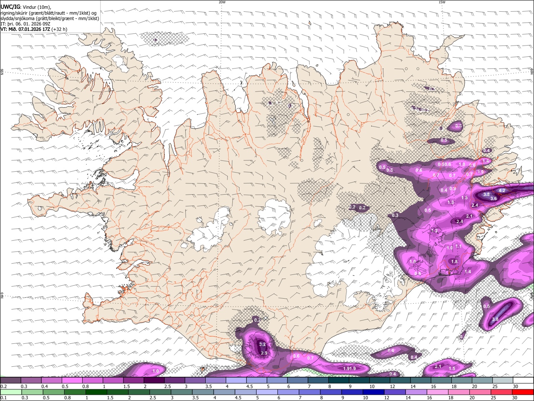
Task: Click the 3.6 precipitation value on the map
Action: click(x=494, y=198)
